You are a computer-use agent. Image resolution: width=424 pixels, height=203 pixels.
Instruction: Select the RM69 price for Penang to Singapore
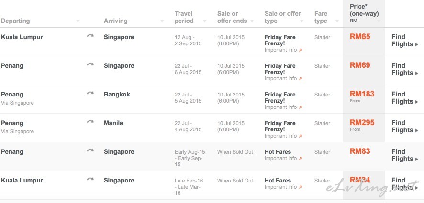tap(360, 65)
